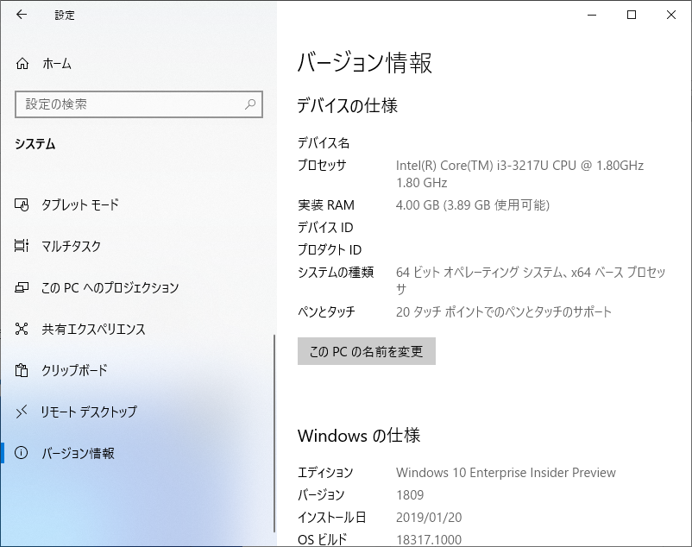Click the search magnifier icon
Screen dimensions: 692x547
tap(250, 104)
